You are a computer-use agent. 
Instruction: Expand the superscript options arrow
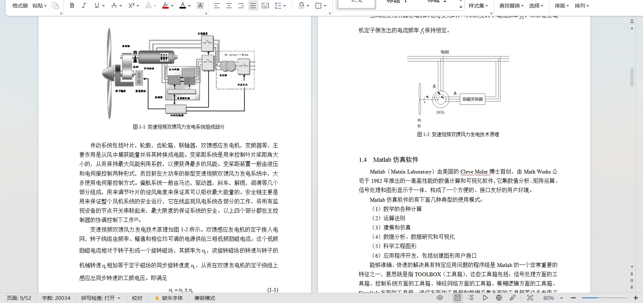click(x=138, y=5)
